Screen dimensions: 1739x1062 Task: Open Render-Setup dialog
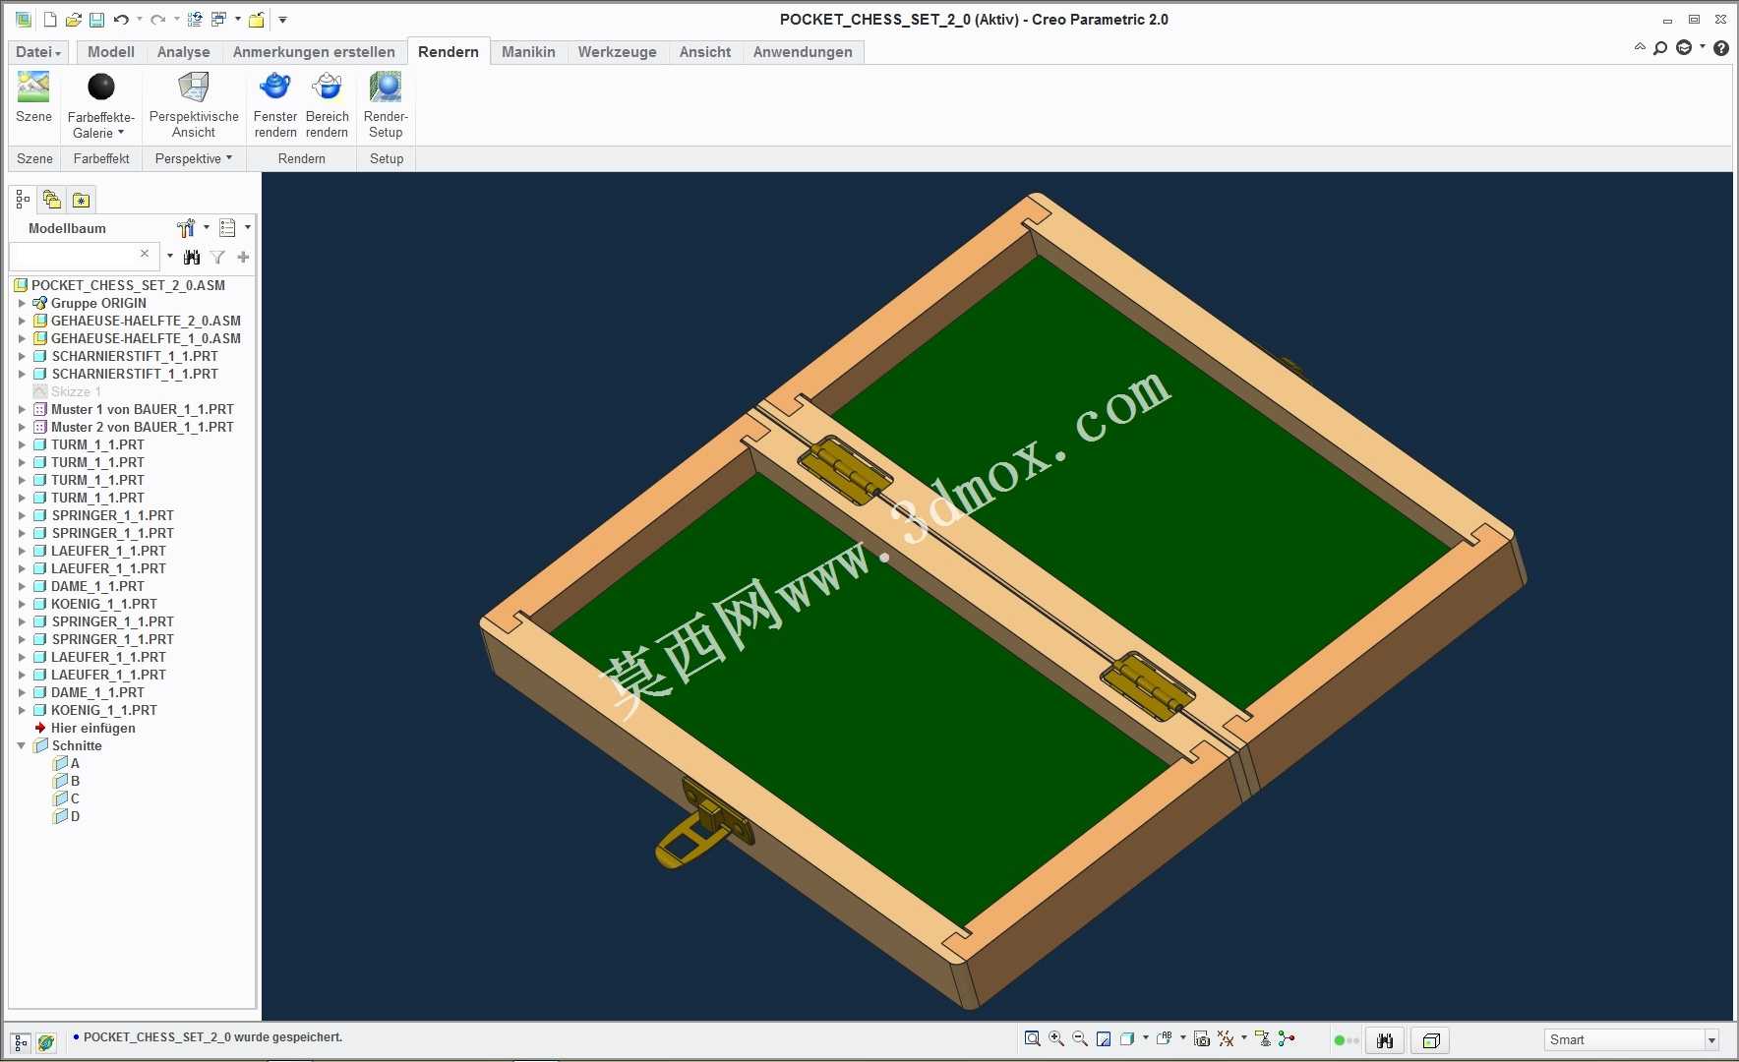386,105
